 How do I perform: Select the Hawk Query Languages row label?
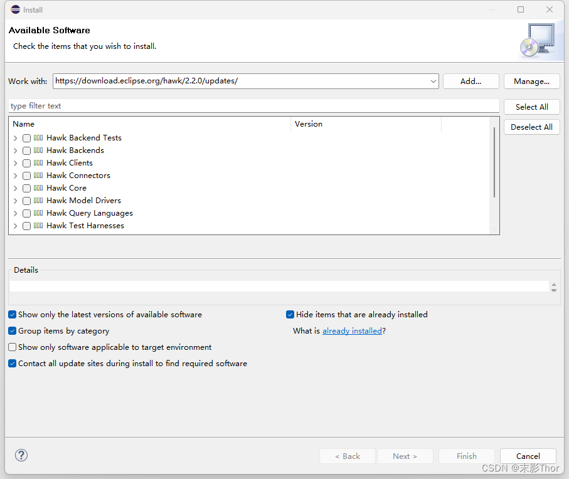click(x=90, y=213)
